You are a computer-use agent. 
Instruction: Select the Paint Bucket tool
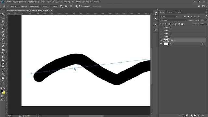[x=3, y=53]
